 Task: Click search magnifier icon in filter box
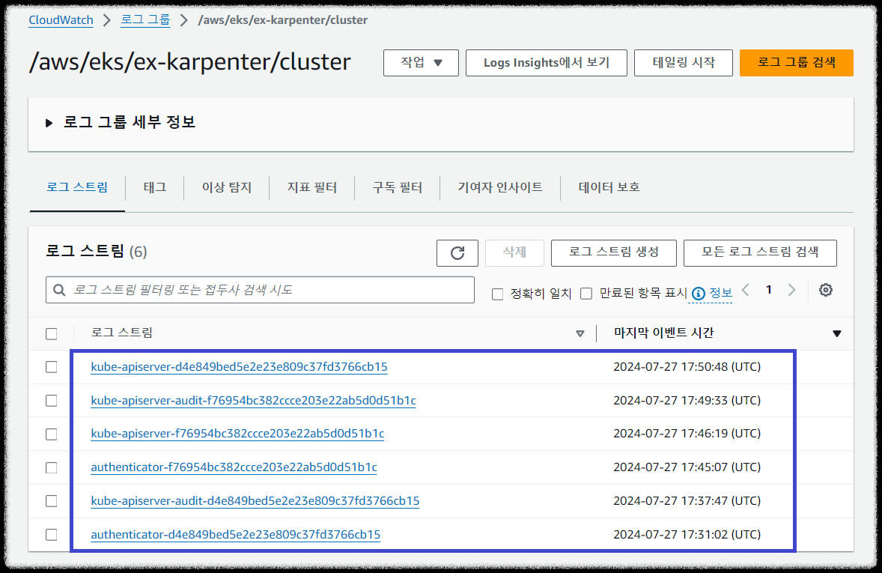(x=59, y=290)
